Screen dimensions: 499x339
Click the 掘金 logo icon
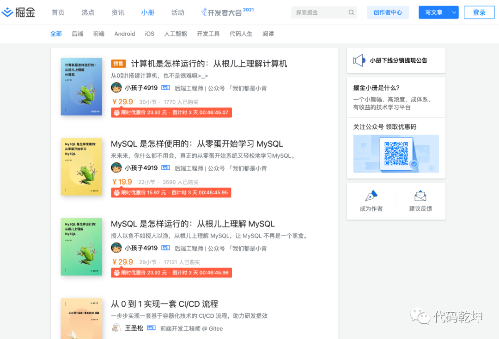8,12
